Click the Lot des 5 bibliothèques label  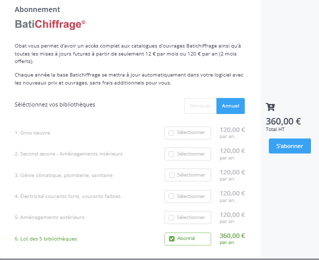pyautogui.click(x=46, y=239)
